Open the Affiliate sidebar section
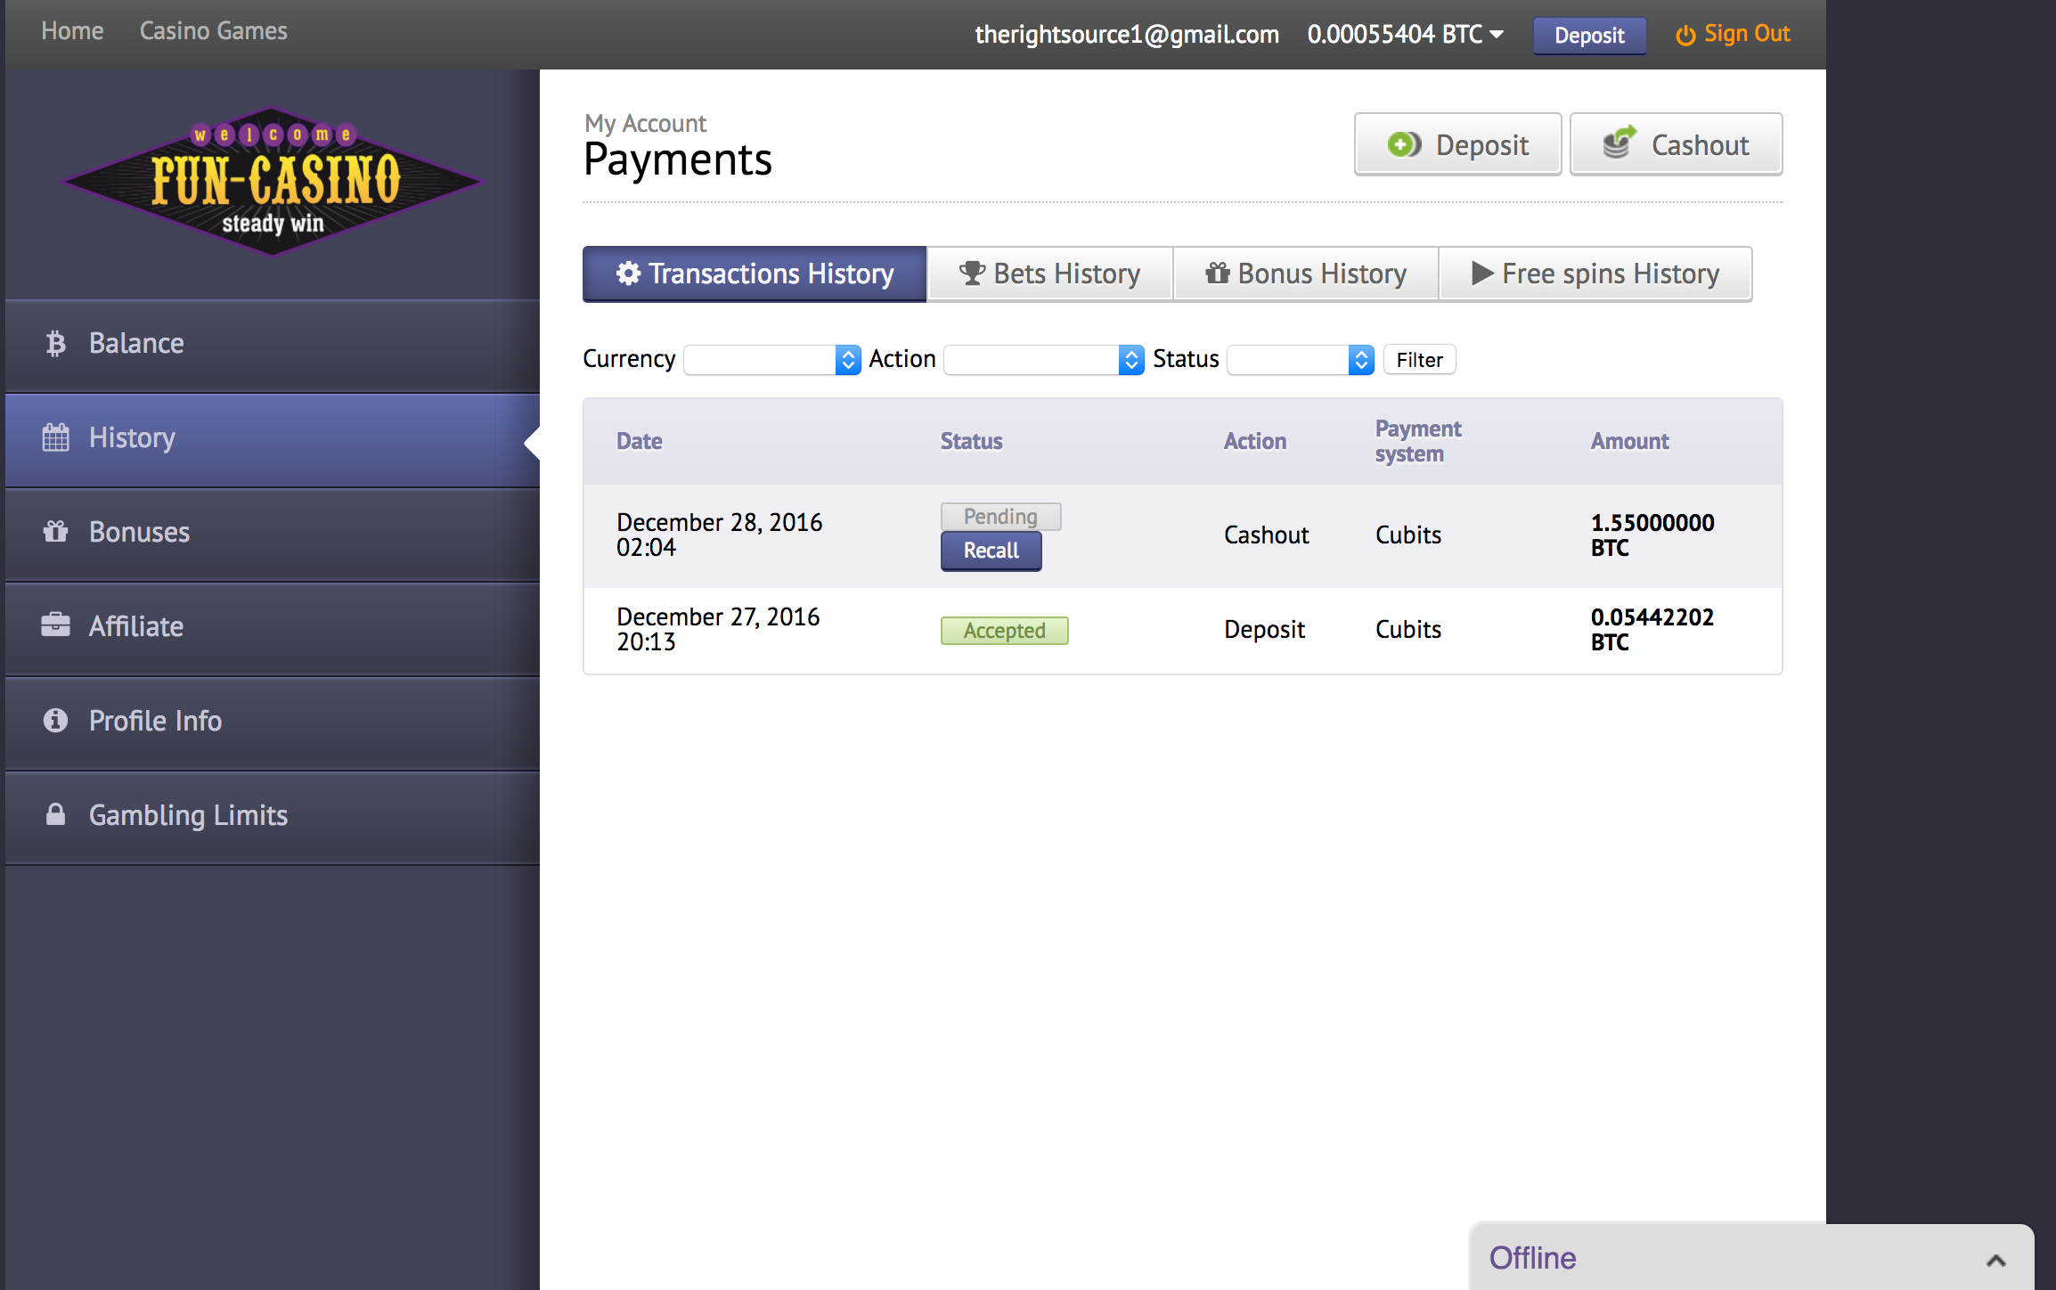The height and width of the screenshot is (1290, 2056). (273, 628)
